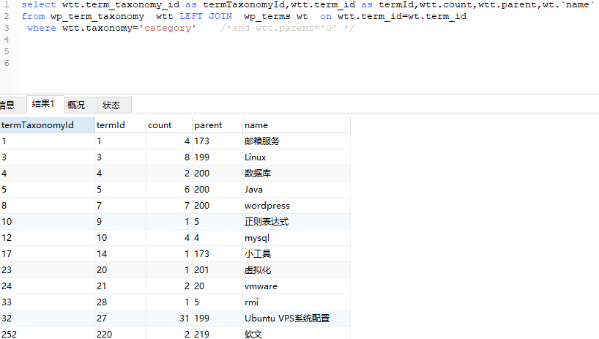This screenshot has height=339, width=599.
Task: Select the Java name cell
Action: (x=297, y=190)
